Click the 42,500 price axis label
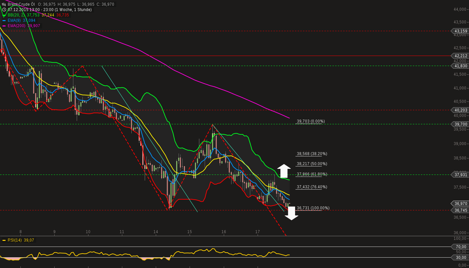The height and width of the screenshot is (268, 469). coord(460,48)
